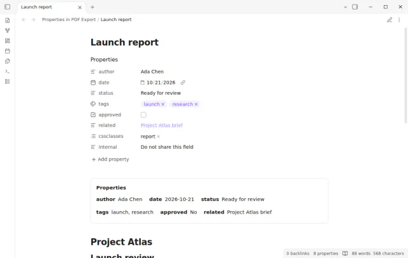
Task: Click Add property button
Action: point(110,160)
